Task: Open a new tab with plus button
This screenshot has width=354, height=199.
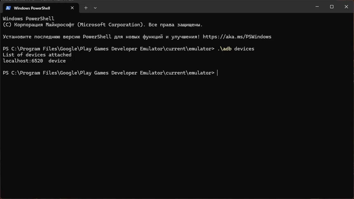Action: pos(86,8)
